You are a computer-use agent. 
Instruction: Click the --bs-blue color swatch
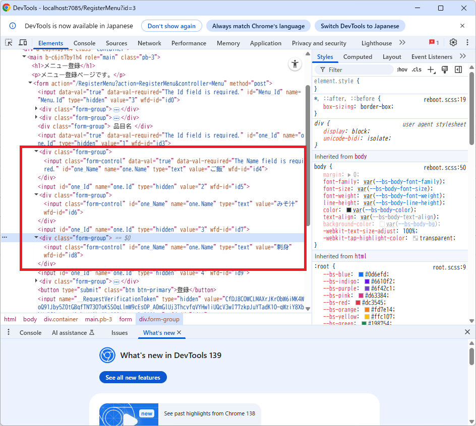point(361,274)
